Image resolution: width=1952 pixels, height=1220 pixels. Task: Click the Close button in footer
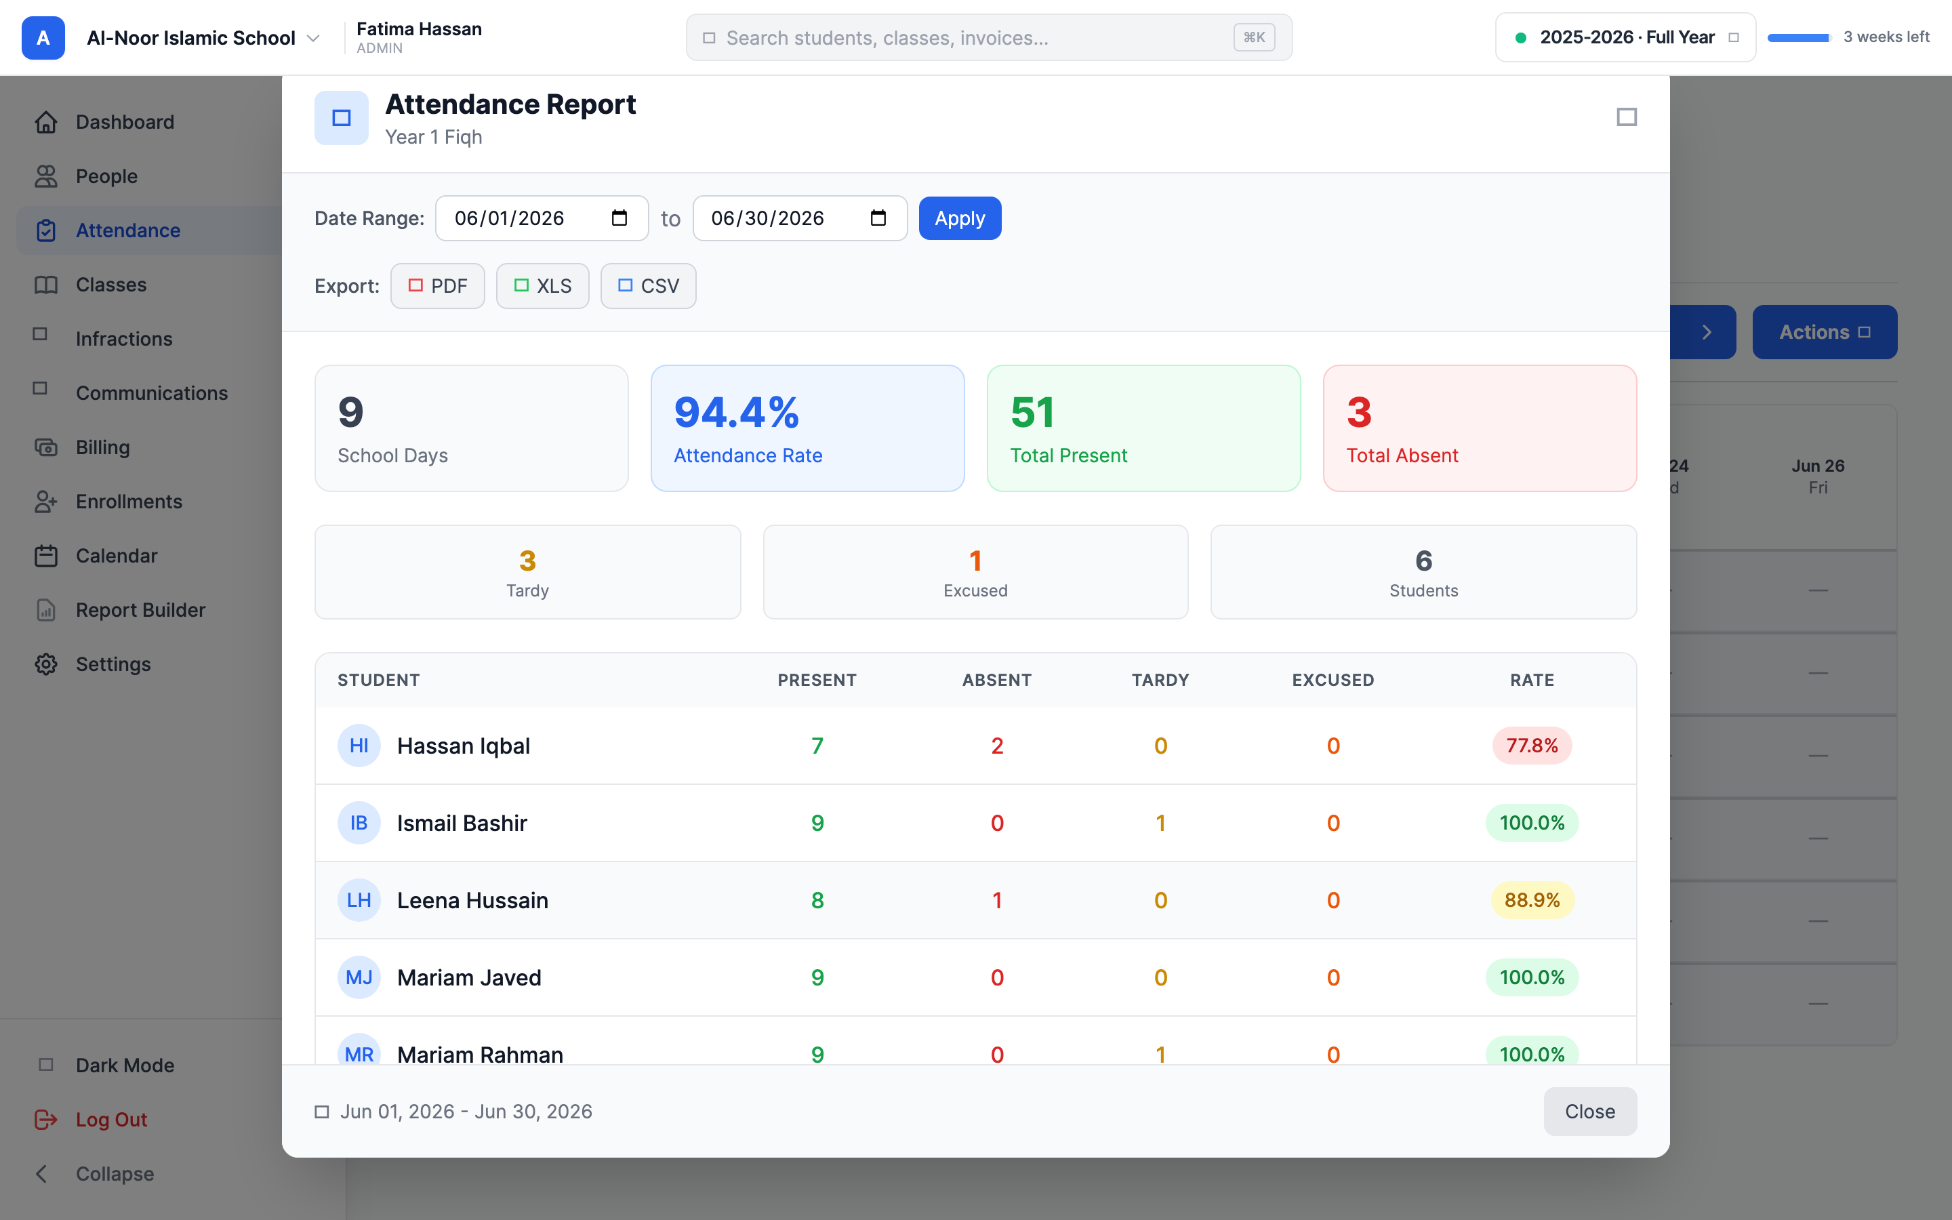coord(1590,1111)
